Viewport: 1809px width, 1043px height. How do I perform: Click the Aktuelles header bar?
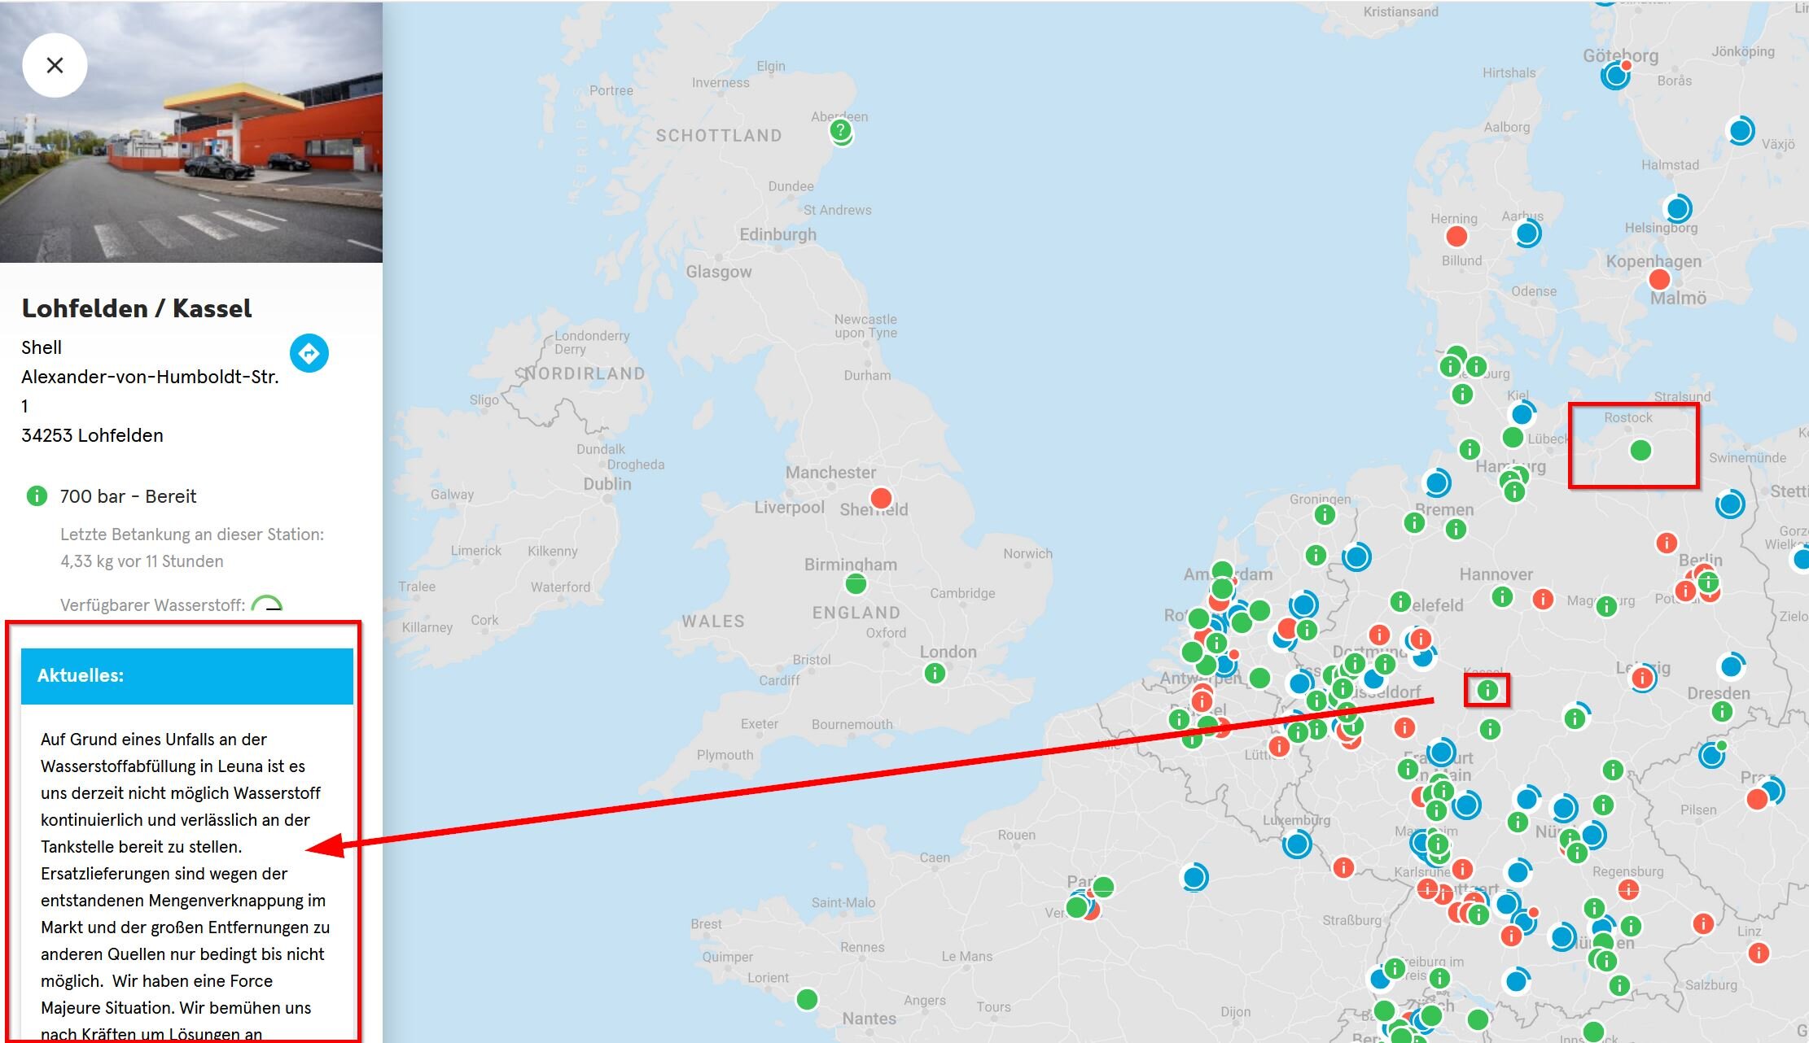click(x=187, y=675)
